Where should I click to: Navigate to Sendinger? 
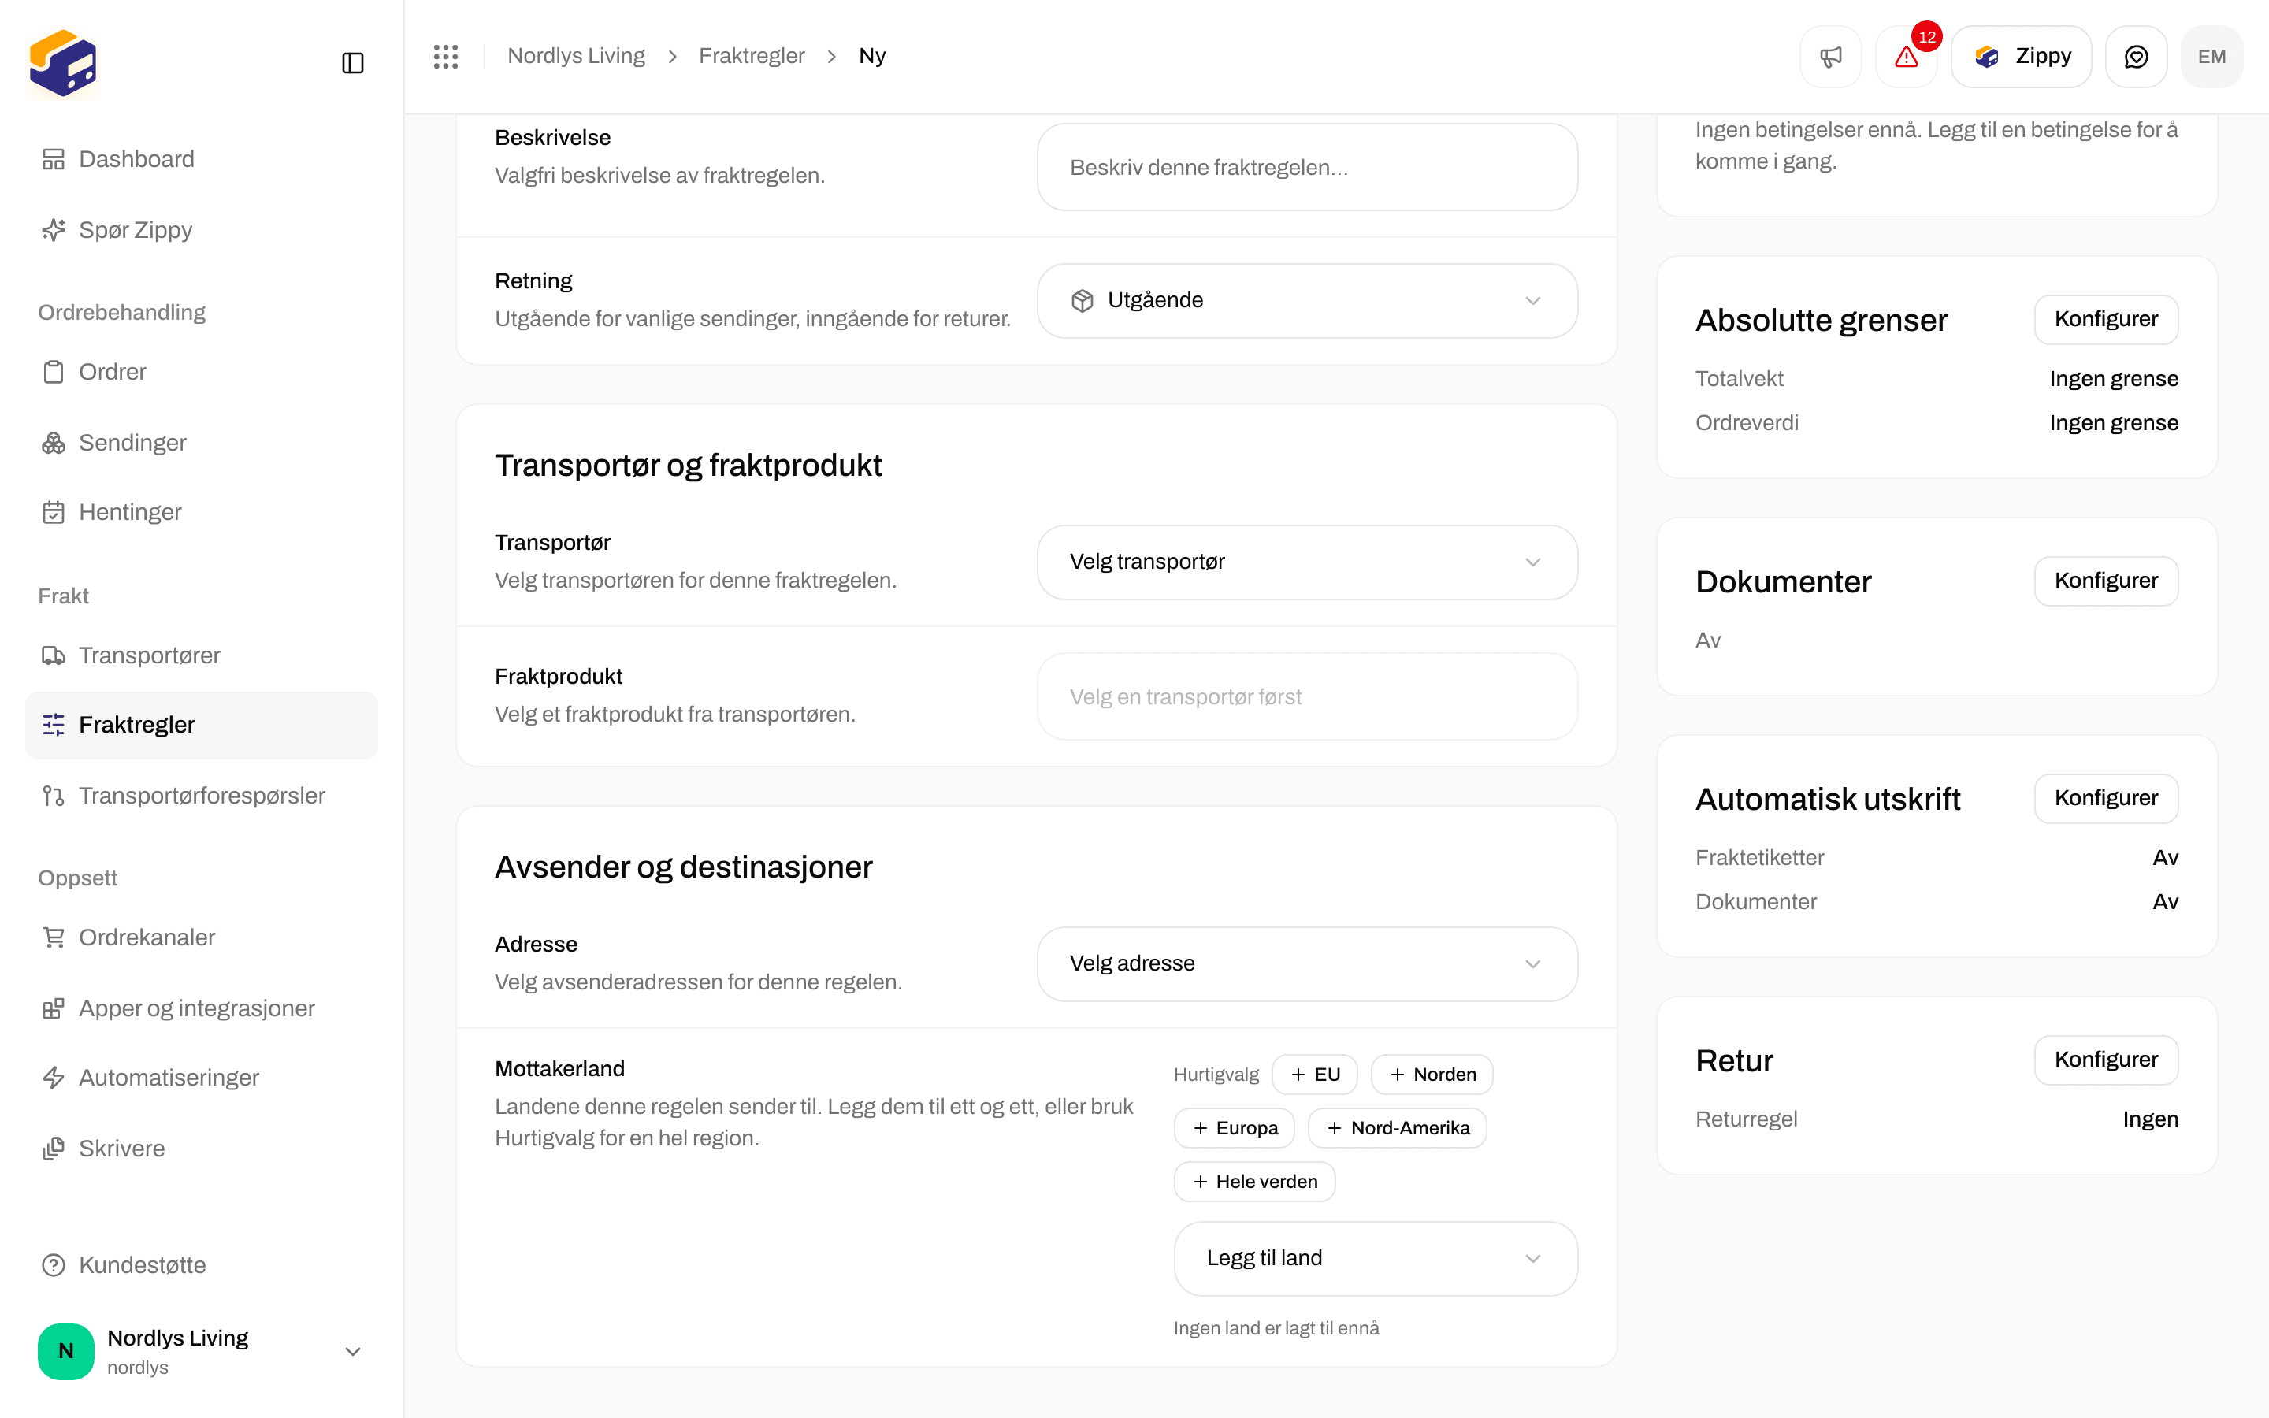(x=201, y=443)
